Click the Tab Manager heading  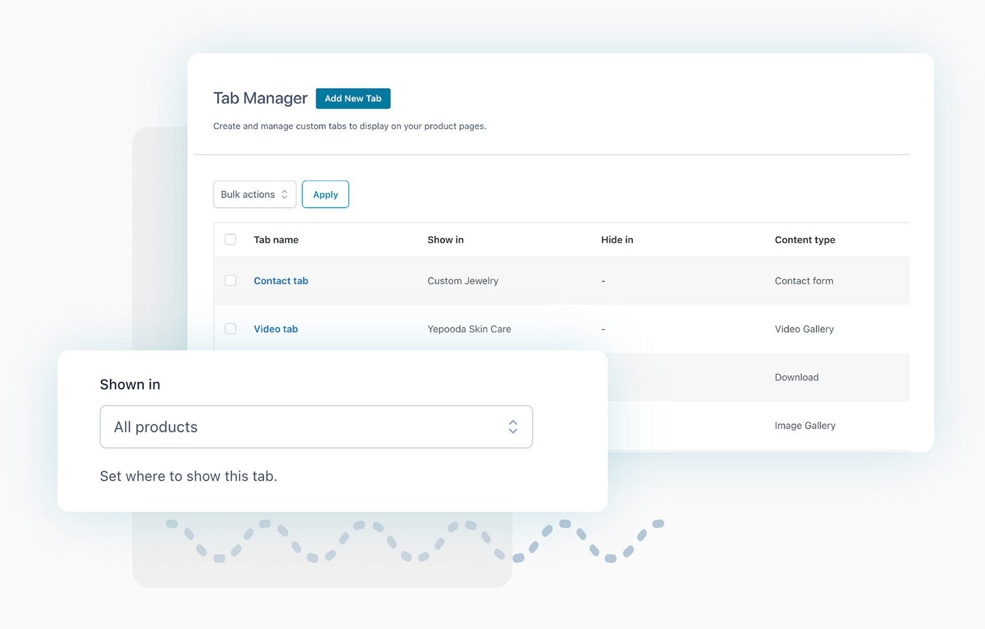point(260,98)
